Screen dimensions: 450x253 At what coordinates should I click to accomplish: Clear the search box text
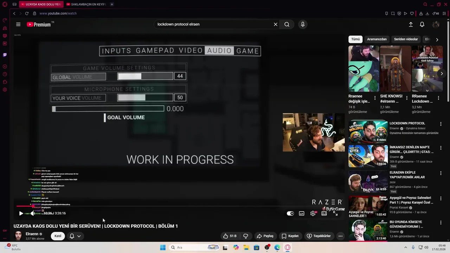pos(276,24)
